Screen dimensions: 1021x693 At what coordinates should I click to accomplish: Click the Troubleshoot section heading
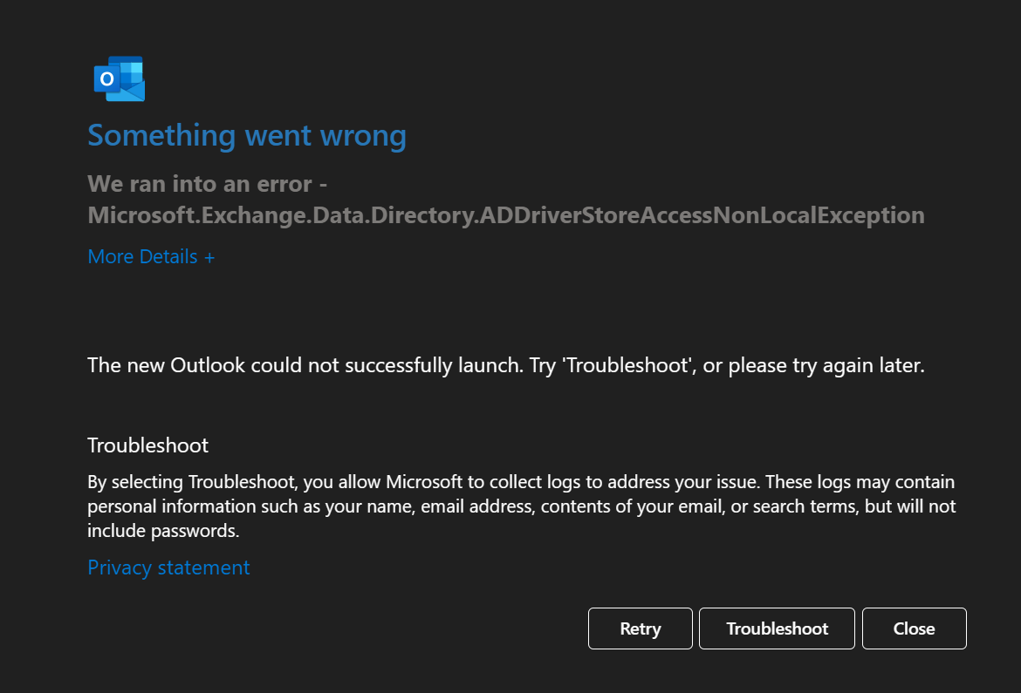pos(148,445)
